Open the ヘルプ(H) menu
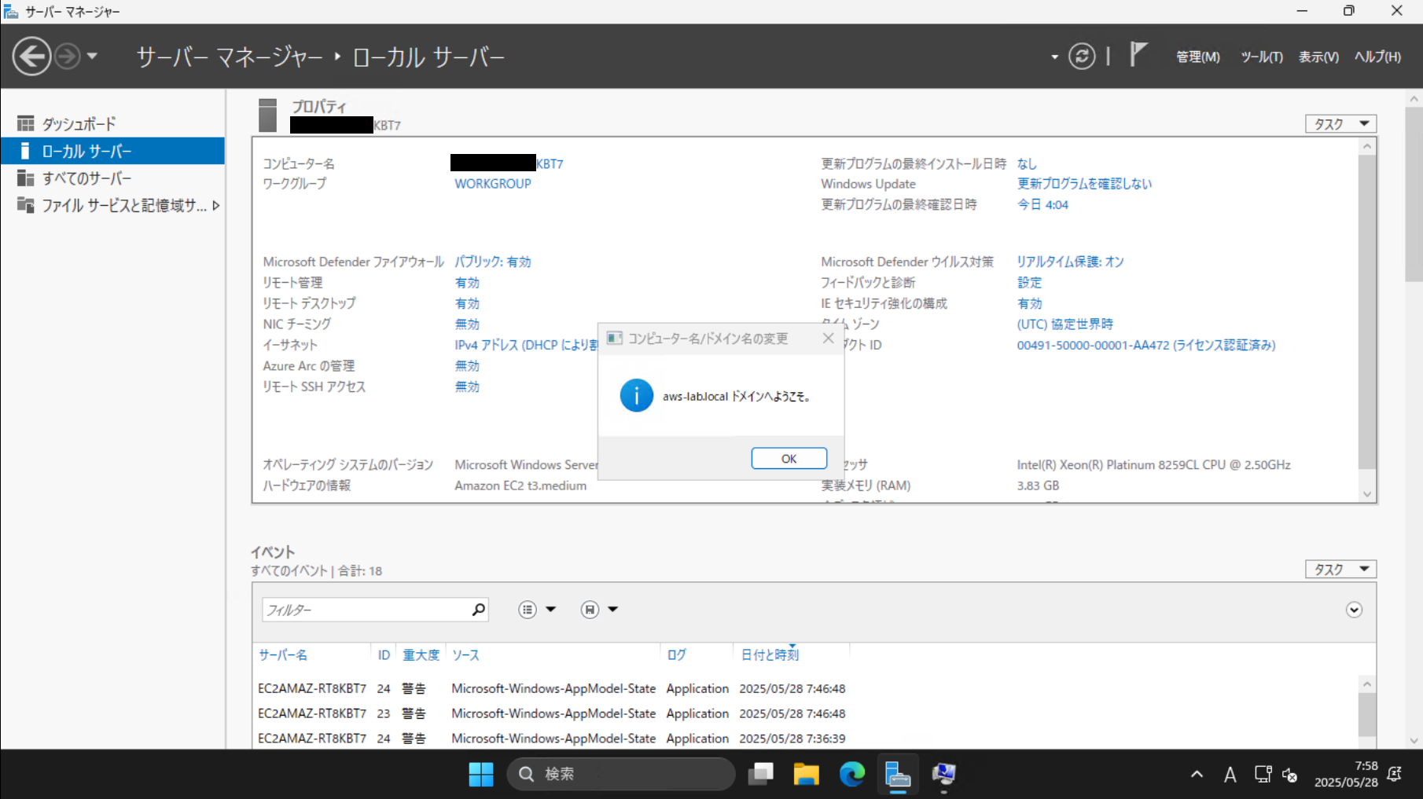1423x799 pixels. pyautogui.click(x=1377, y=57)
